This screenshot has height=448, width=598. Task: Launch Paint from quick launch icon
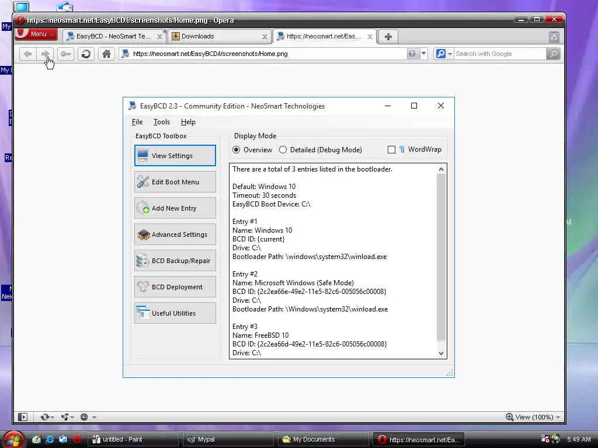tap(36, 439)
